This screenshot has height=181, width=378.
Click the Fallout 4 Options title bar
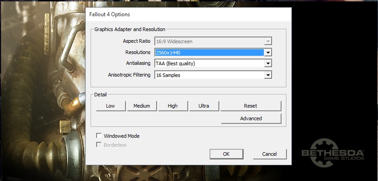coord(189,14)
